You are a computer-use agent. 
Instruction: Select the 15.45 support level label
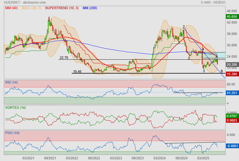coord(77,71)
